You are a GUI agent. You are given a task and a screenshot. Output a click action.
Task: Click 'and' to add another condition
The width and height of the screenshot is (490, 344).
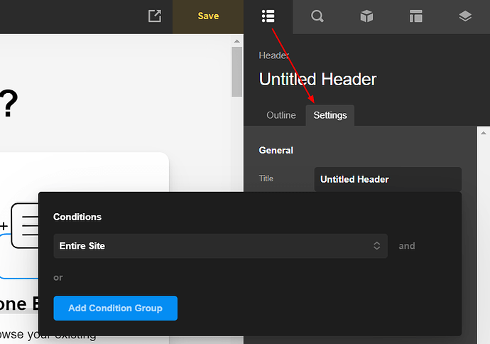(x=407, y=246)
